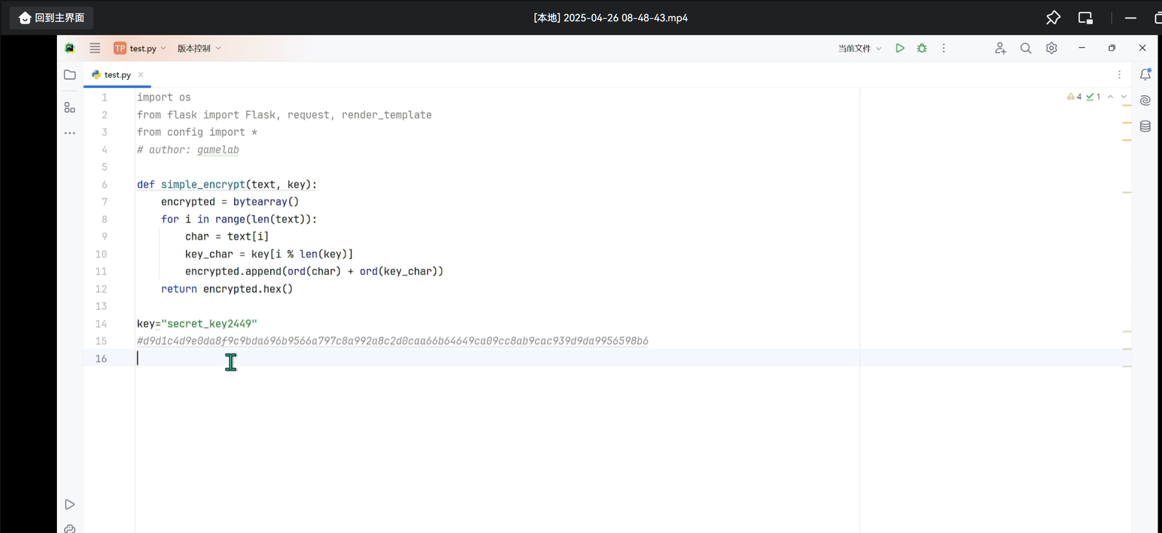
Task: Open the Project folder tool window
Action: click(x=70, y=74)
